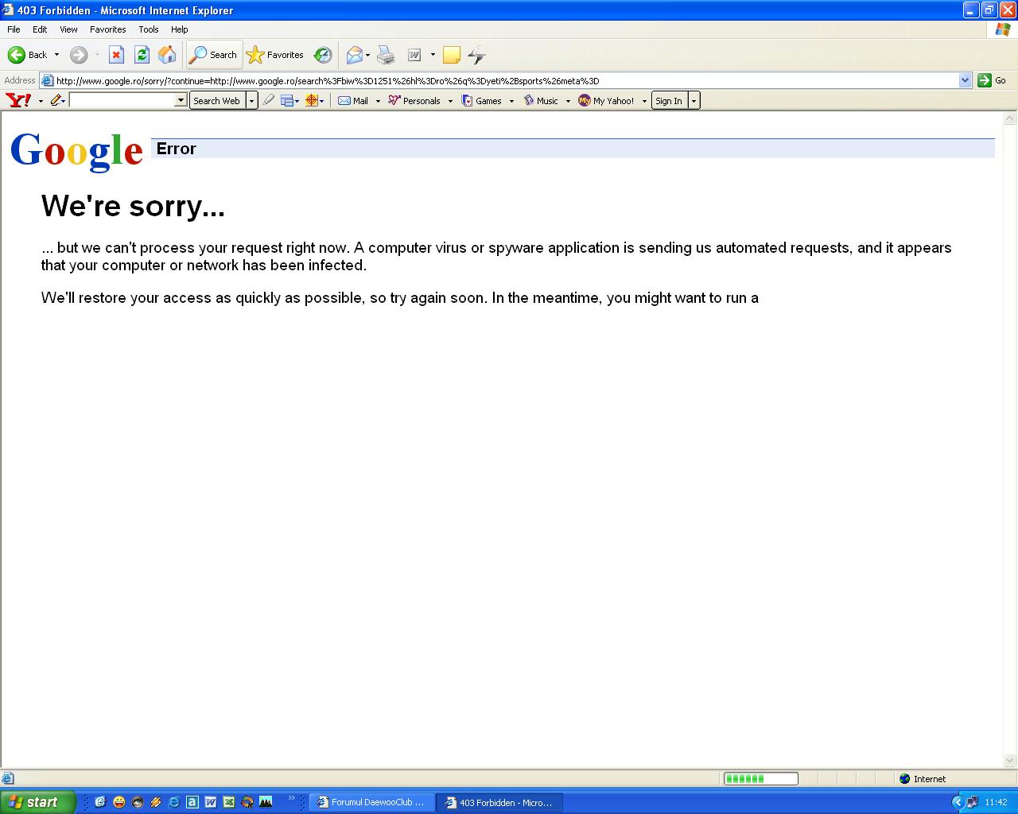The width and height of the screenshot is (1018, 814).
Task: Open Yahoo Games toolbar button
Action: coord(481,100)
